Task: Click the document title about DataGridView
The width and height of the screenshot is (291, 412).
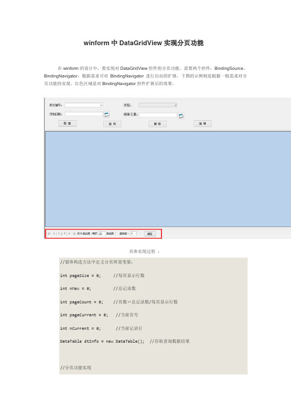Action: (143, 43)
